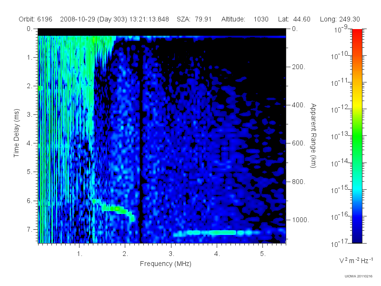The height and width of the screenshot is (286, 381).
Task: Click the dark blue bottom of color bar
Action: [x=357, y=236]
